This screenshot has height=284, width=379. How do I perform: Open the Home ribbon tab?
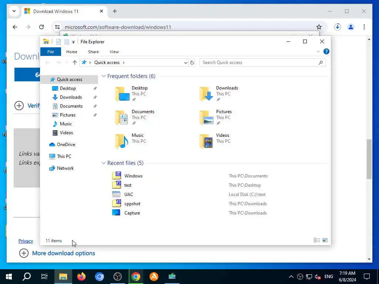point(72,52)
